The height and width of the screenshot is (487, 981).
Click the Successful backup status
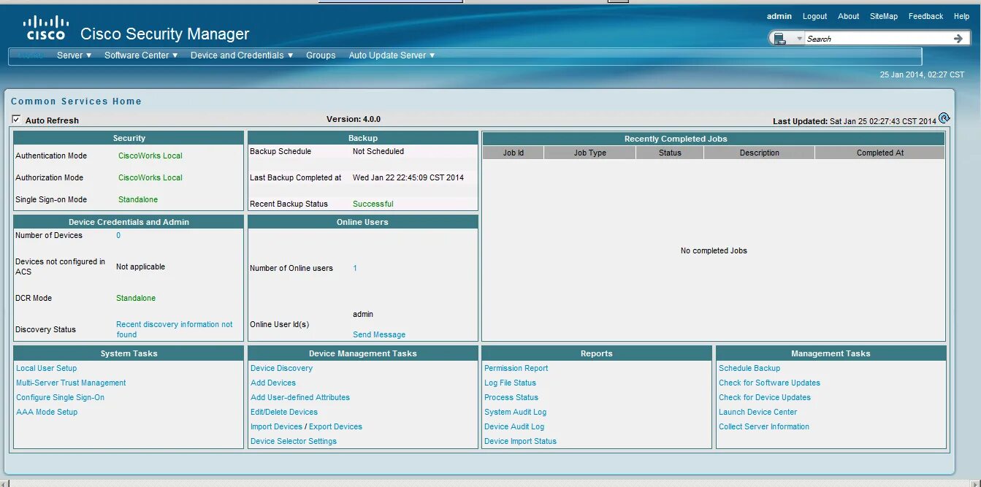[373, 204]
